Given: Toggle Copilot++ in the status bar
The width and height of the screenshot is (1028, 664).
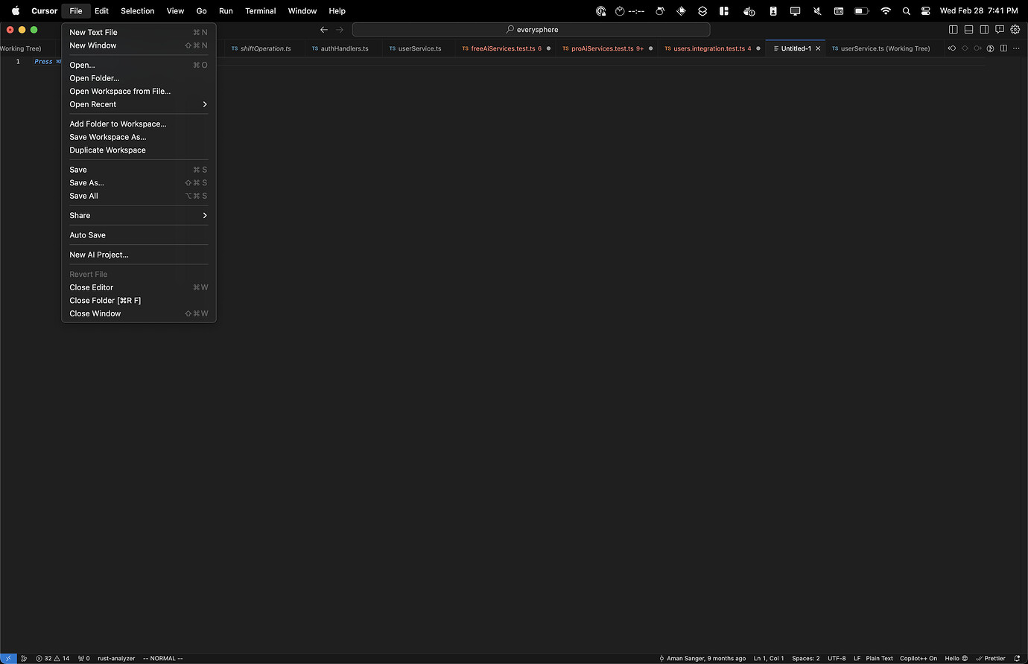Looking at the screenshot, I should pyautogui.click(x=918, y=658).
